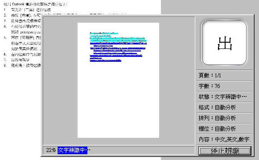Click the blue highlighted 文字辨識中 progress label

point(72,150)
